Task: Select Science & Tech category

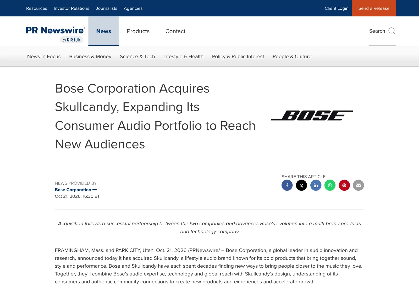Action: coord(137,56)
